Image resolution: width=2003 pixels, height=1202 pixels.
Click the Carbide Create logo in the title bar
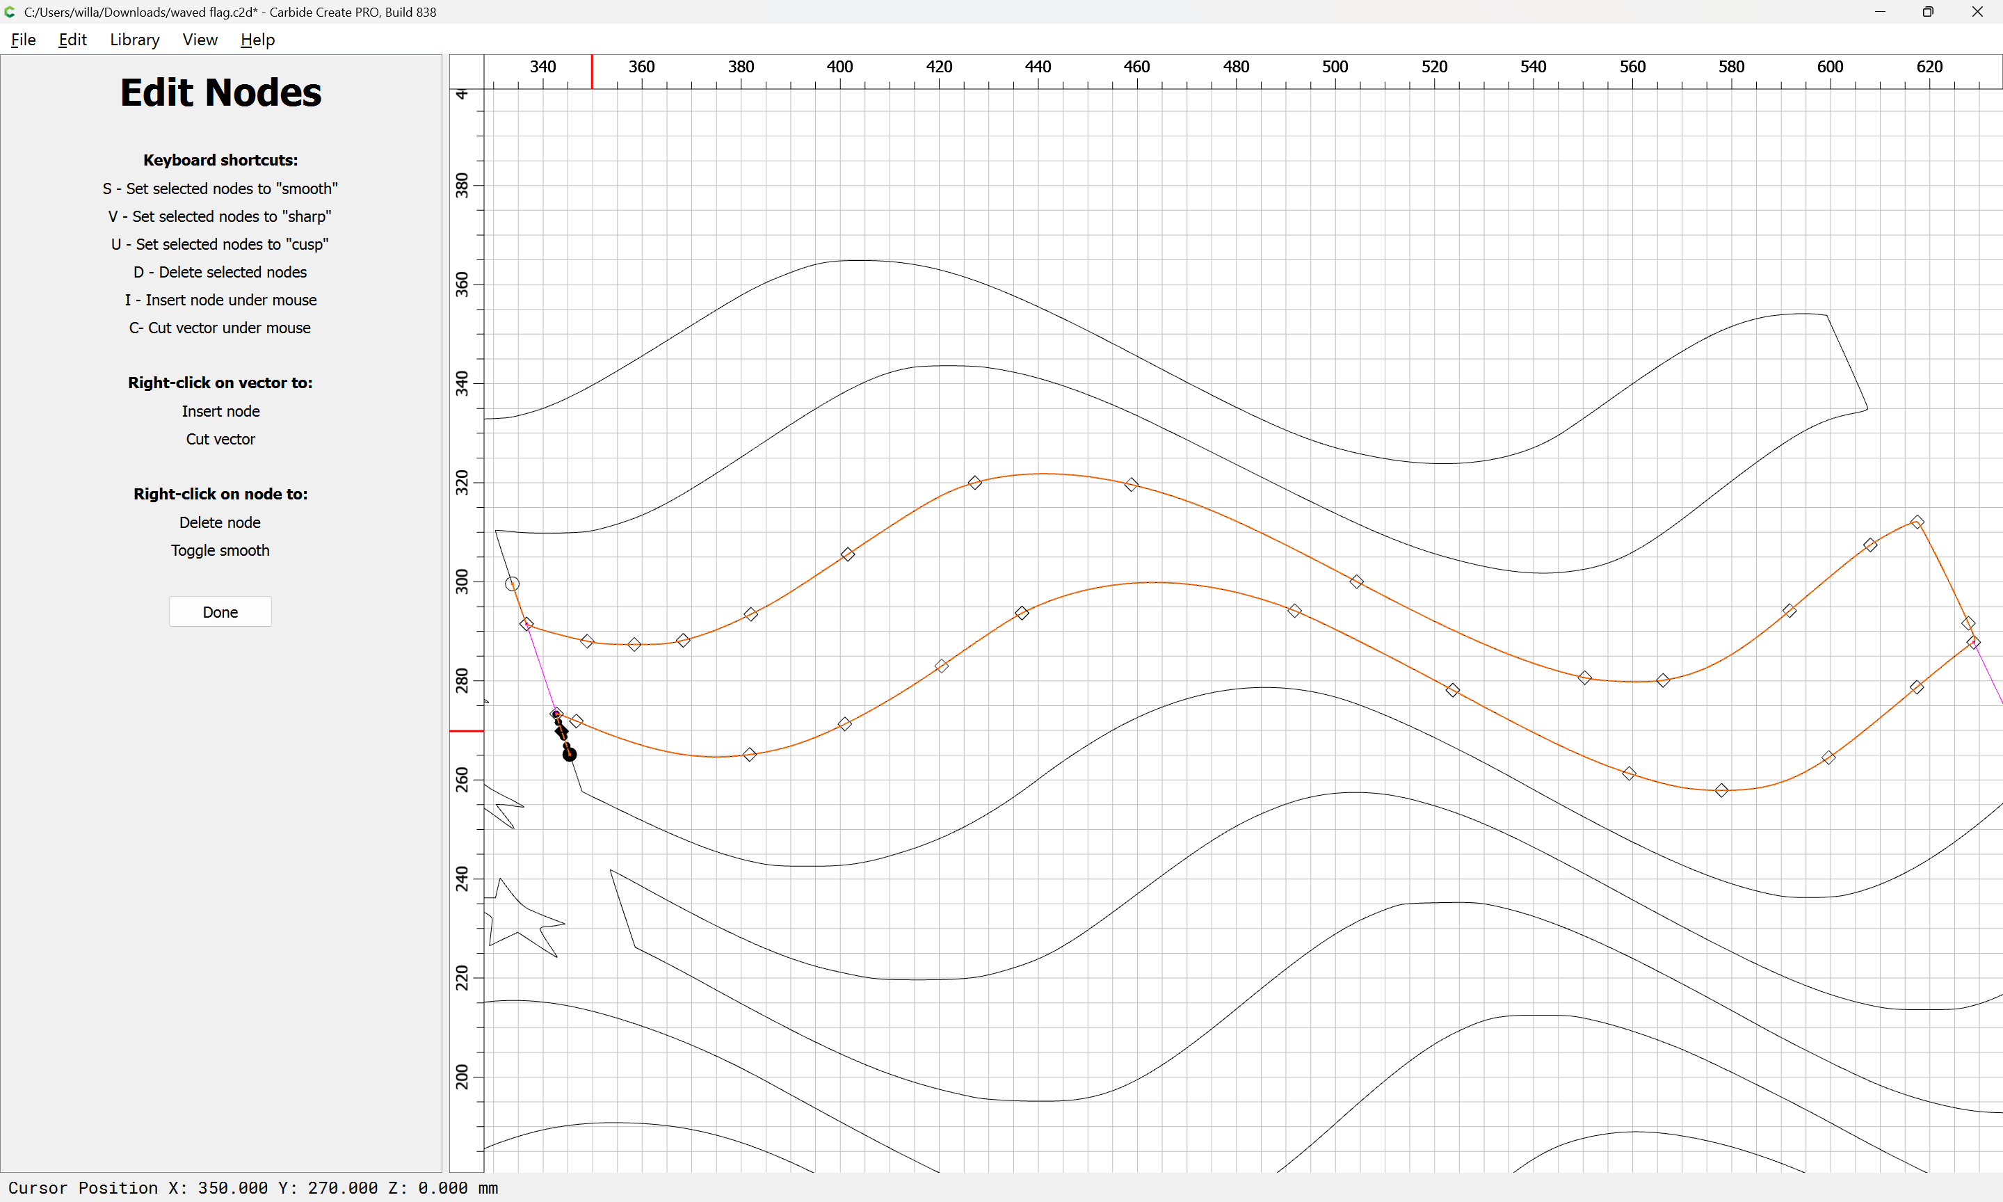point(10,11)
